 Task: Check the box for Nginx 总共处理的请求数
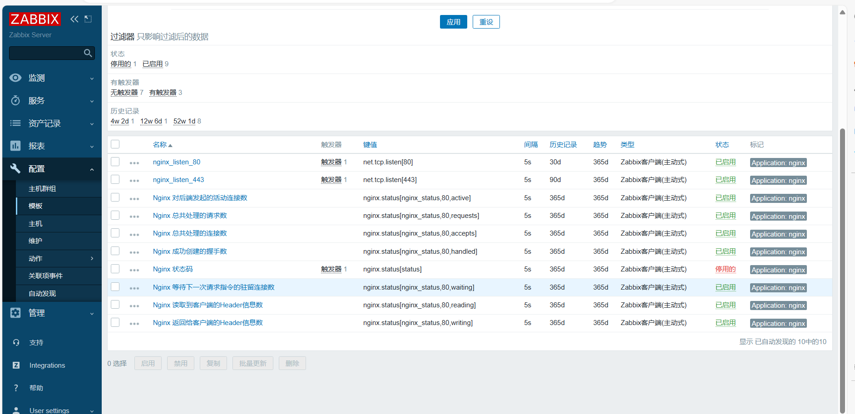115,215
